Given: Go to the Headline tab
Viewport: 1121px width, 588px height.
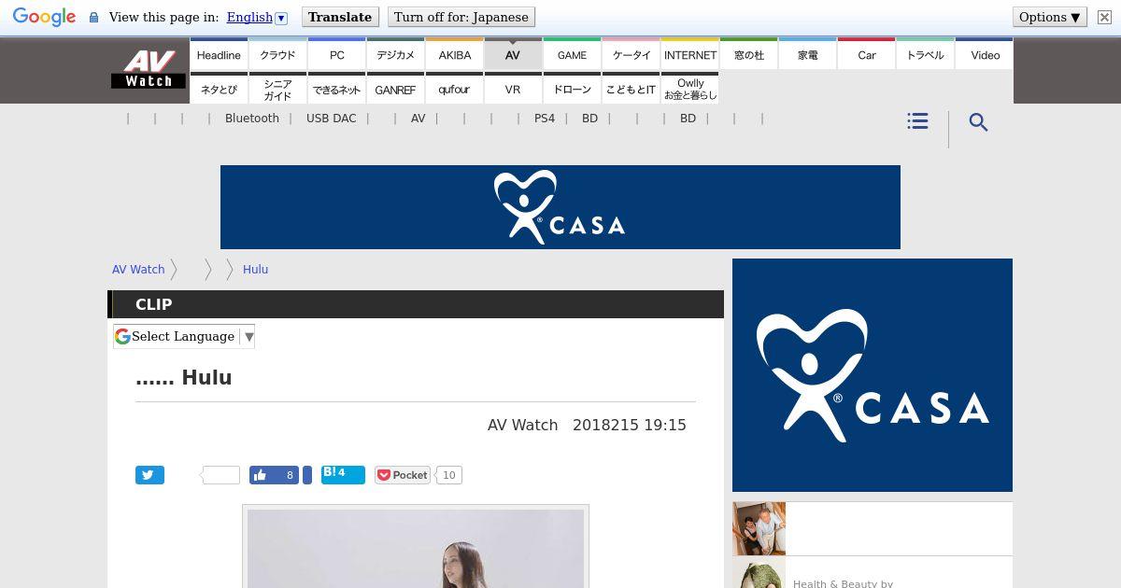Looking at the screenshot, I should (219, 54).
